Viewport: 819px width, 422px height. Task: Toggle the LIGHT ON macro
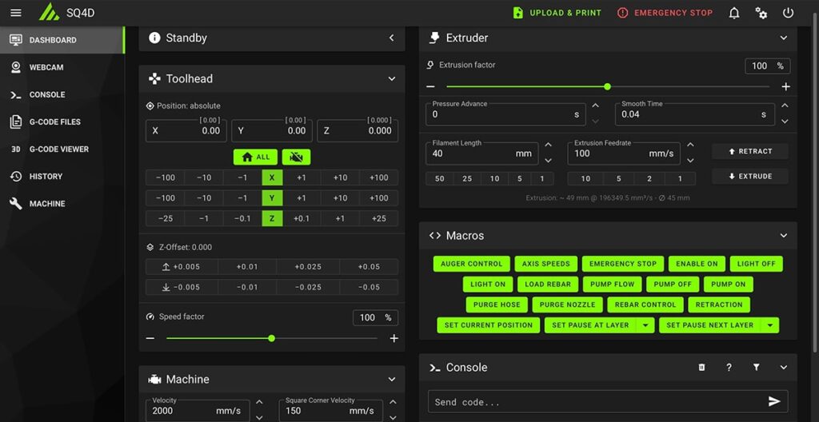(488, 284)
